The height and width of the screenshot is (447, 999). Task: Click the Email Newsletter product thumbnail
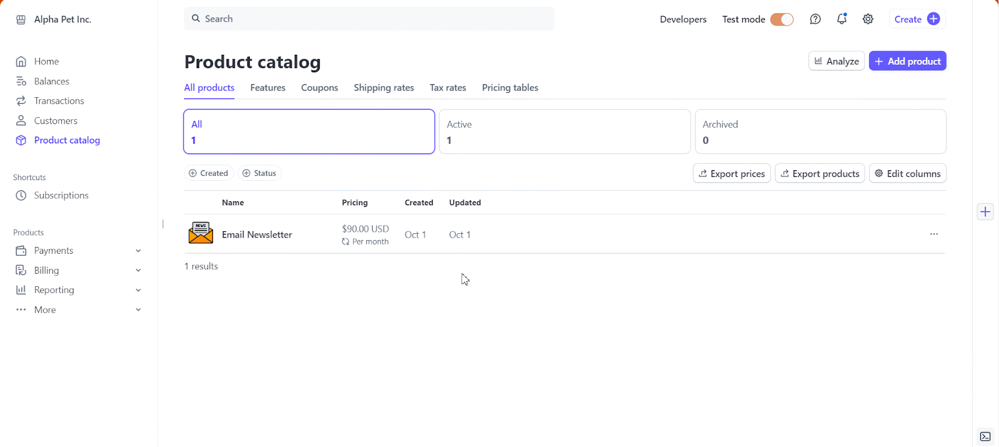[x=200, y=234]
